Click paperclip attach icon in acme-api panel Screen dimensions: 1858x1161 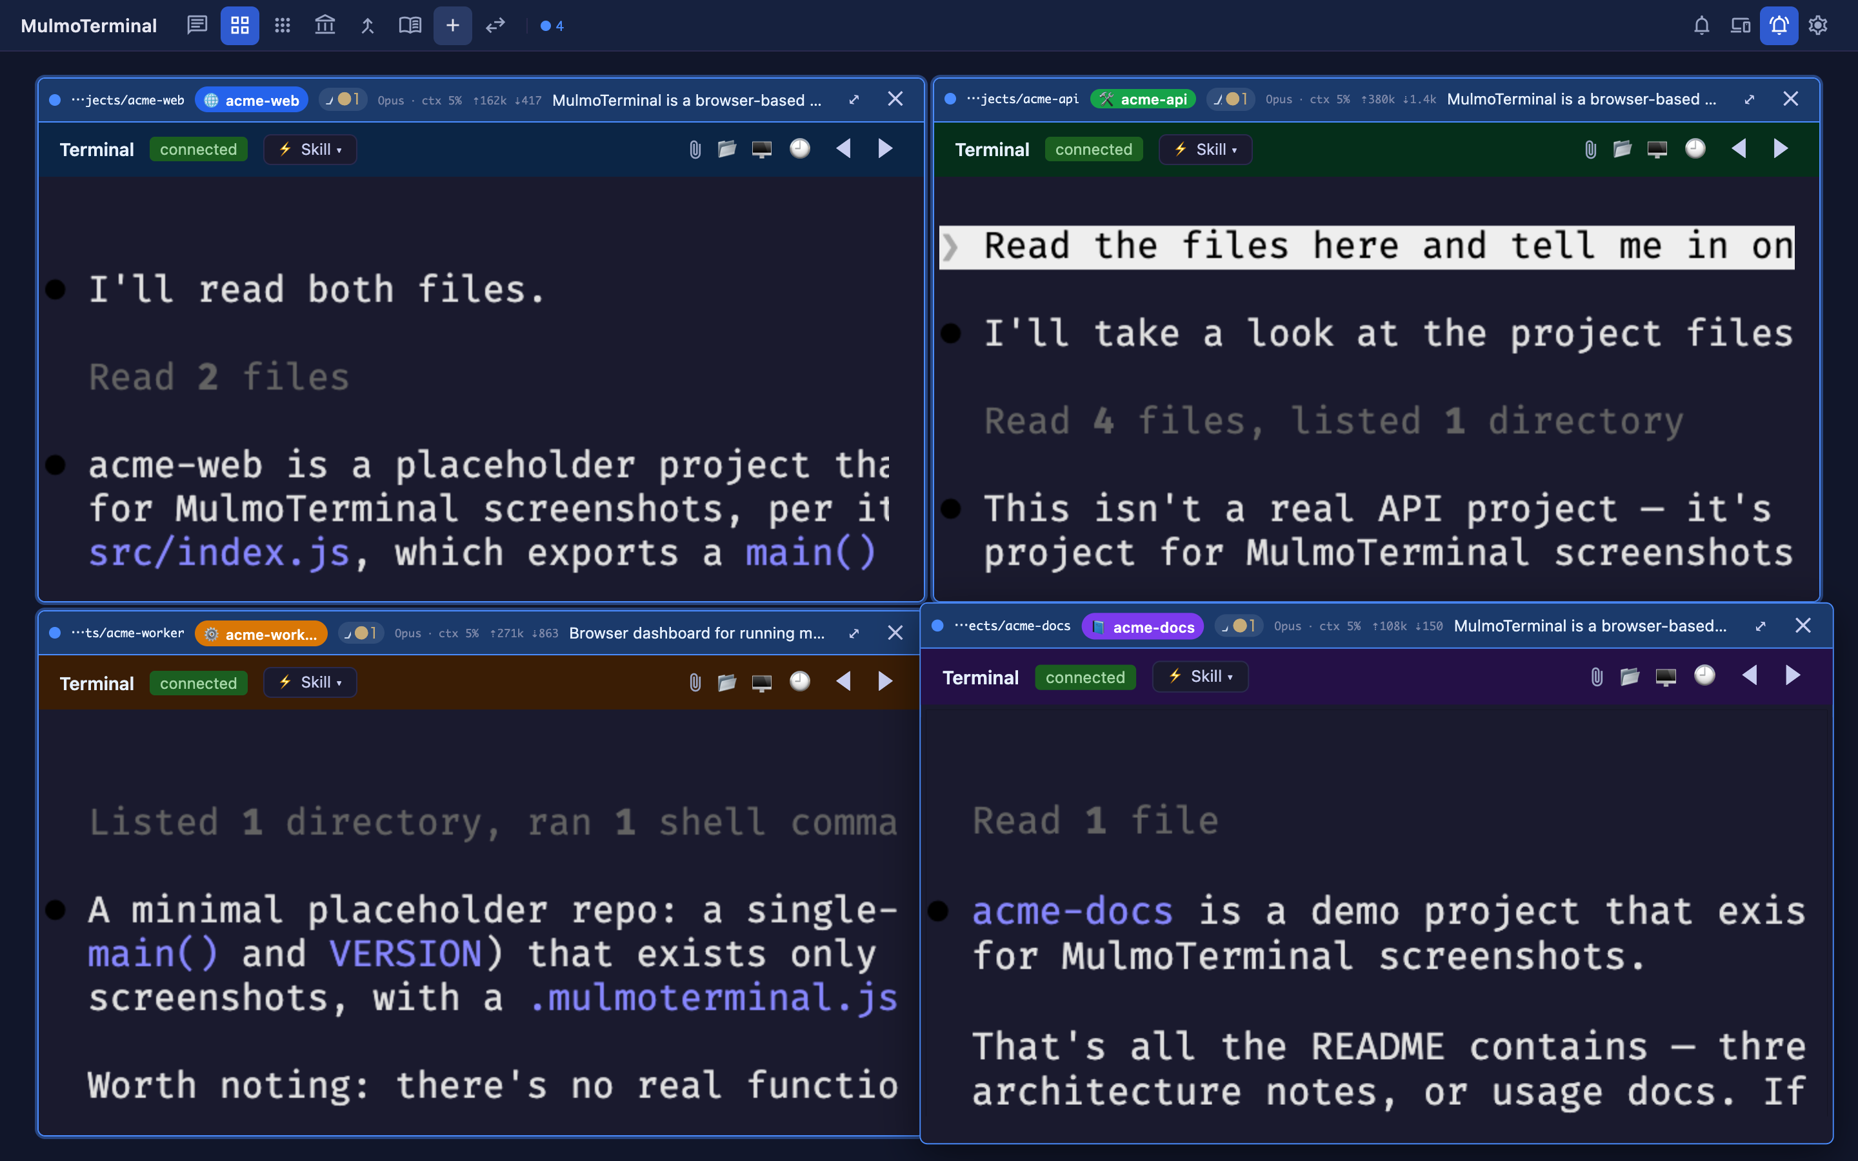click(x=1590, y=149)
